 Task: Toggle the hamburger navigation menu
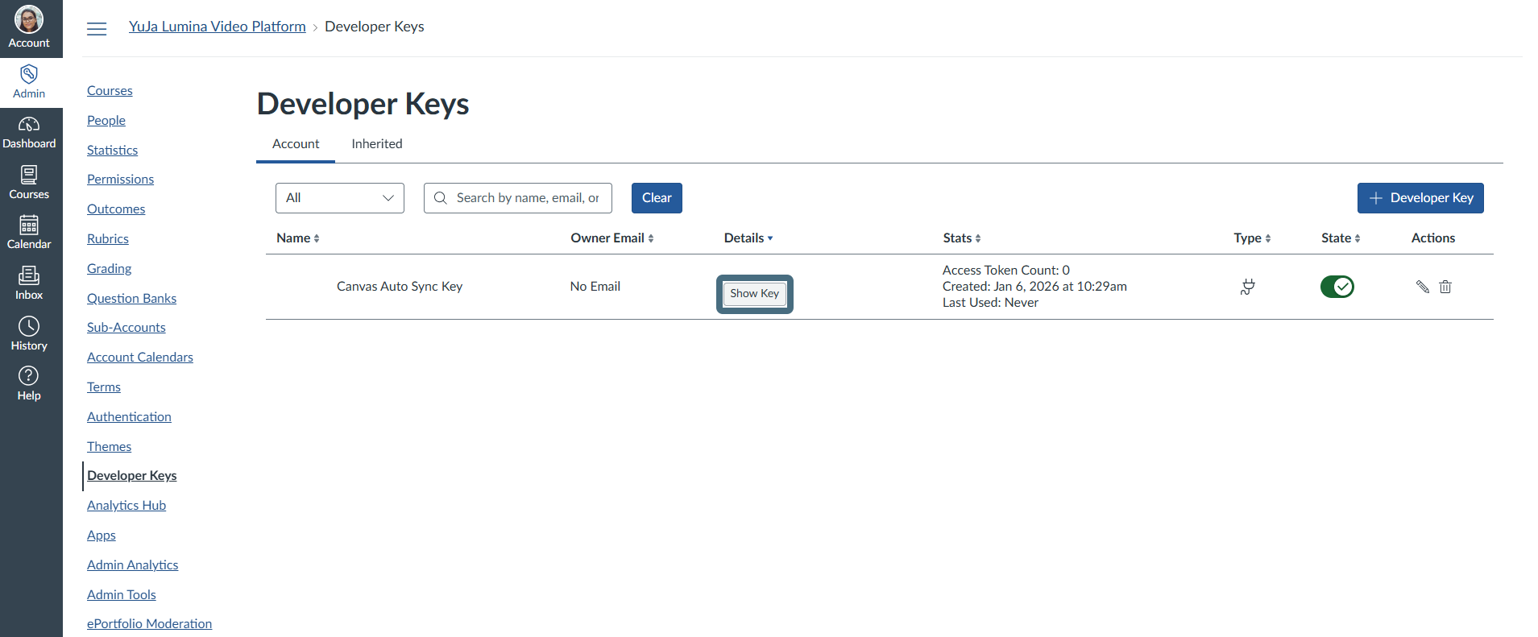click(x=97, y=29)
